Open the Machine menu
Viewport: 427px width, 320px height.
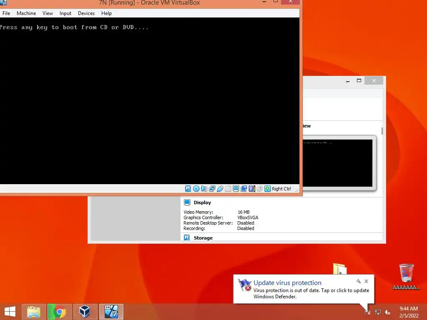coord(26,13)
